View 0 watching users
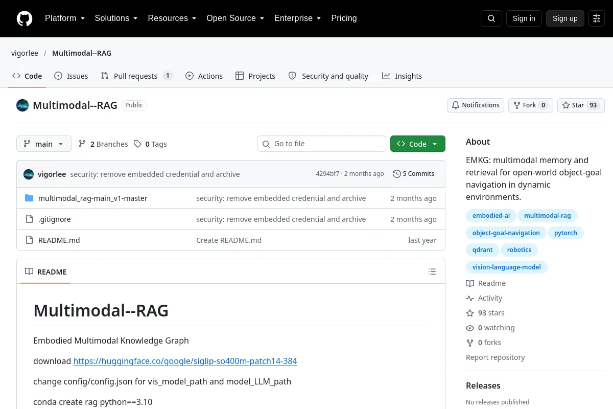 pos(490,328)
